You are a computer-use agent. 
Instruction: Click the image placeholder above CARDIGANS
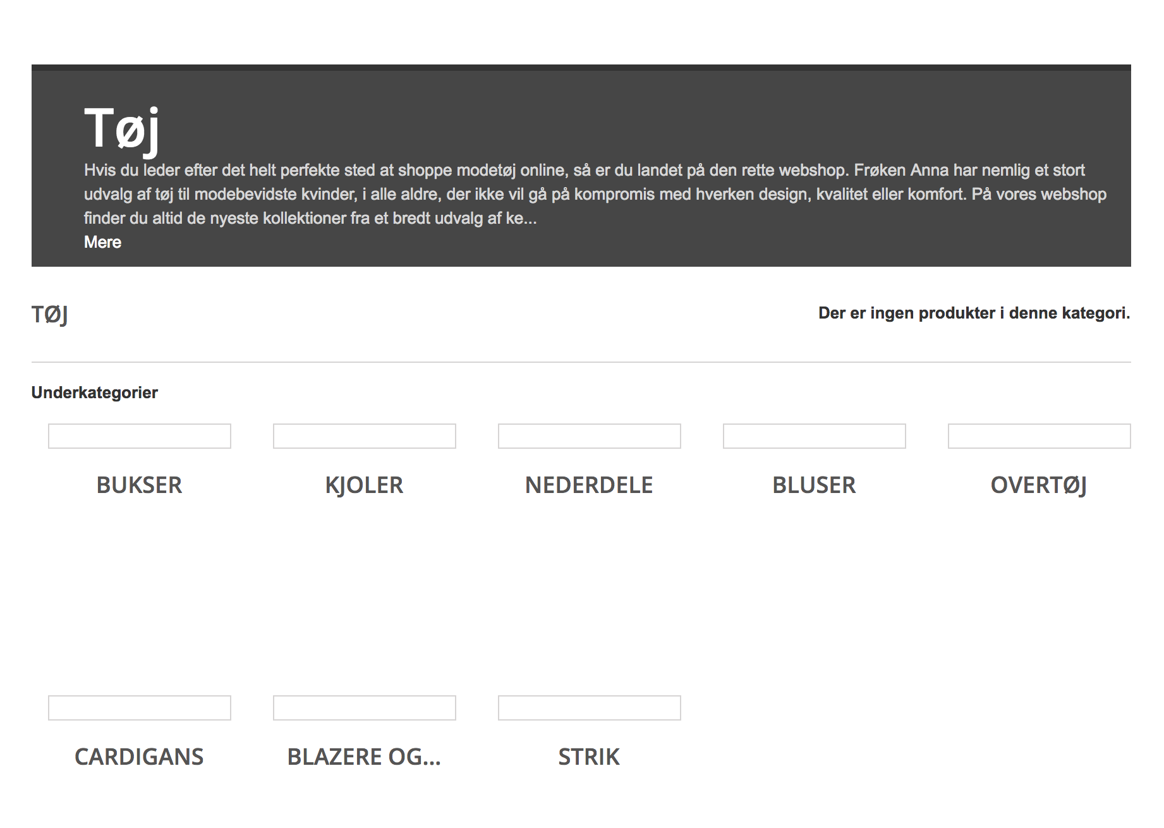click(140, 708)
